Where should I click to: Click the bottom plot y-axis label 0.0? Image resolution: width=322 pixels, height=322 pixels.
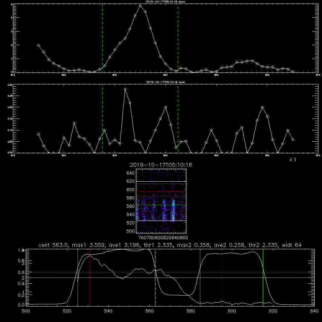click(21, 305)
